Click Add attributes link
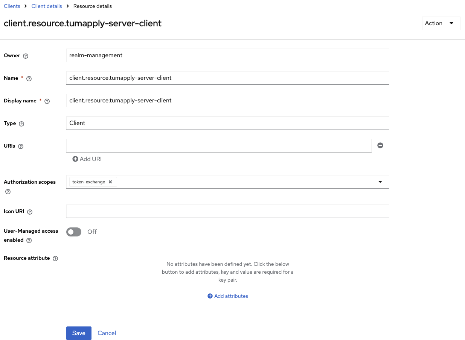This screenshot has height=340, width=465. pos(228,296)
